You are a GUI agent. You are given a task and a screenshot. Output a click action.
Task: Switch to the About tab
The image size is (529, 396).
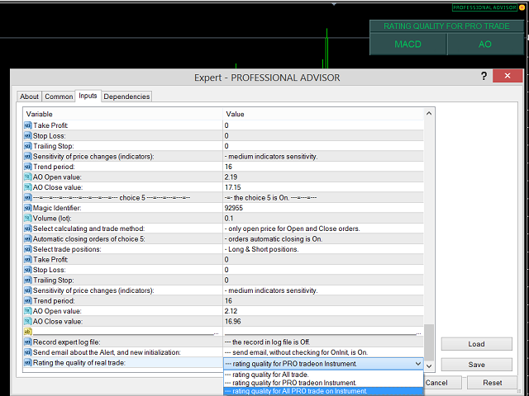click(x=29, y=97)
